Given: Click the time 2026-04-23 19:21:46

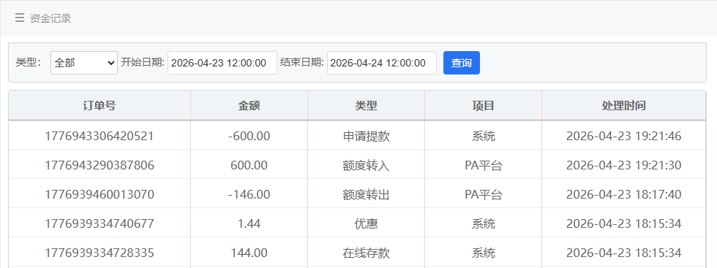Looking at the screenshot, I should [623, 136].
